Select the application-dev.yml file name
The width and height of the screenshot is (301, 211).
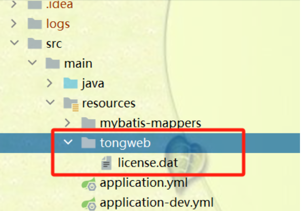(x=157, y=202)
